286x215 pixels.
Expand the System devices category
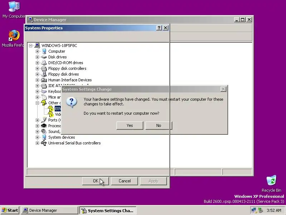(x=37, y=137)
